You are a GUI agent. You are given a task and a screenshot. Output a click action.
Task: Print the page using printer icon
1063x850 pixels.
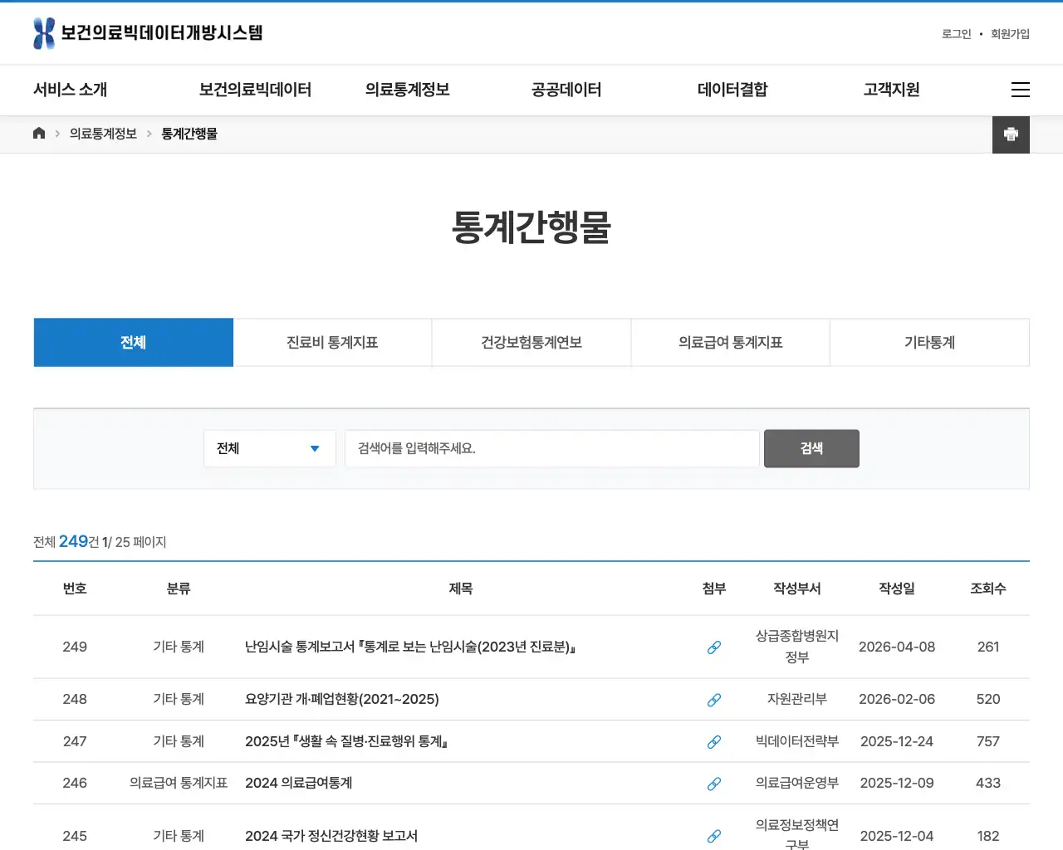point(1011,134)
